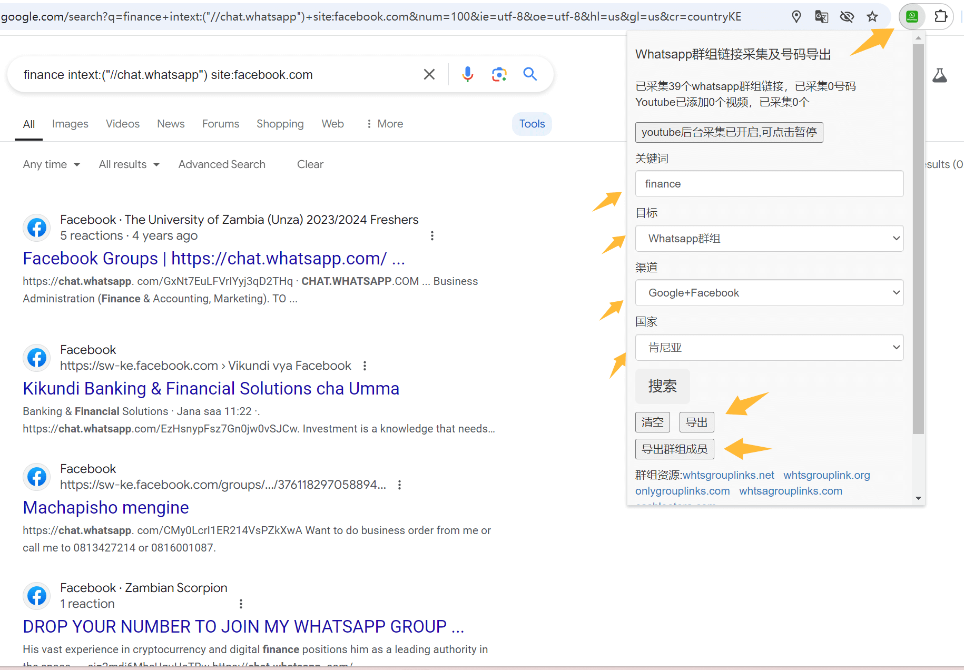The image size is (964, 670).
Task: Click the blue magnifier search icon
Action: [530, 74]
